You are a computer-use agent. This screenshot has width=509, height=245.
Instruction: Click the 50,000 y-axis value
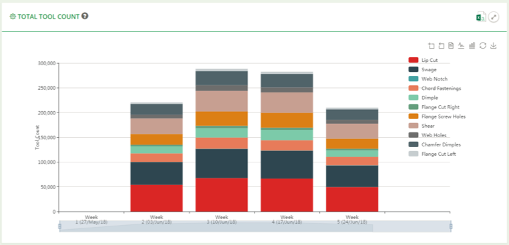point(48,186)
